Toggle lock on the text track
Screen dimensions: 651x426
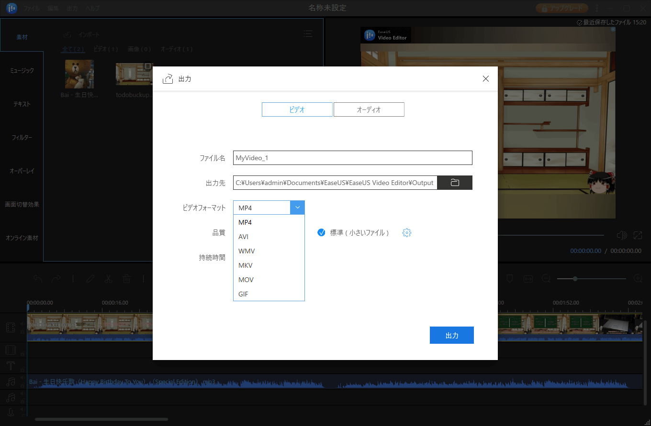coord(22,370)
